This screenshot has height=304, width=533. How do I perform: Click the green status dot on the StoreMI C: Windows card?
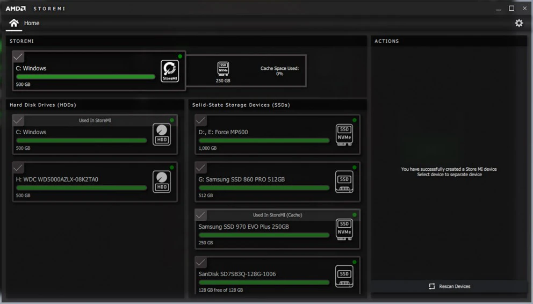[x=180, y=56]
